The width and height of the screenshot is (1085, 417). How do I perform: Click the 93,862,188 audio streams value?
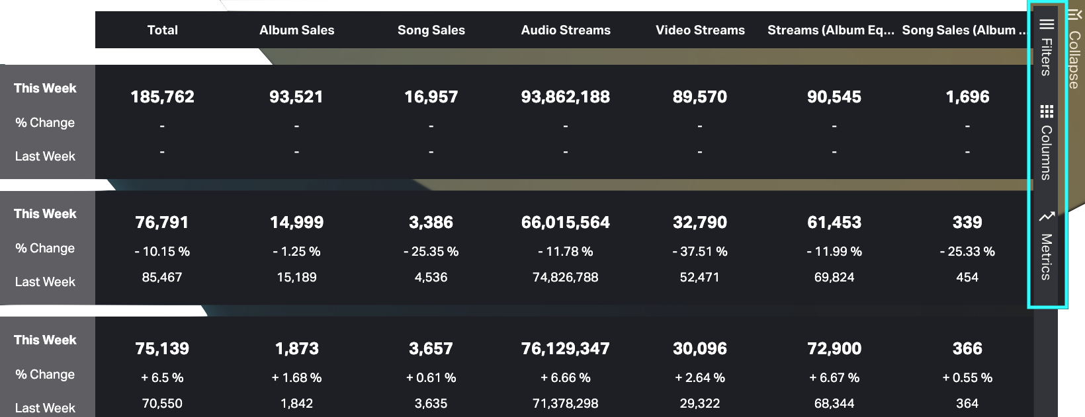click(566, 97)
